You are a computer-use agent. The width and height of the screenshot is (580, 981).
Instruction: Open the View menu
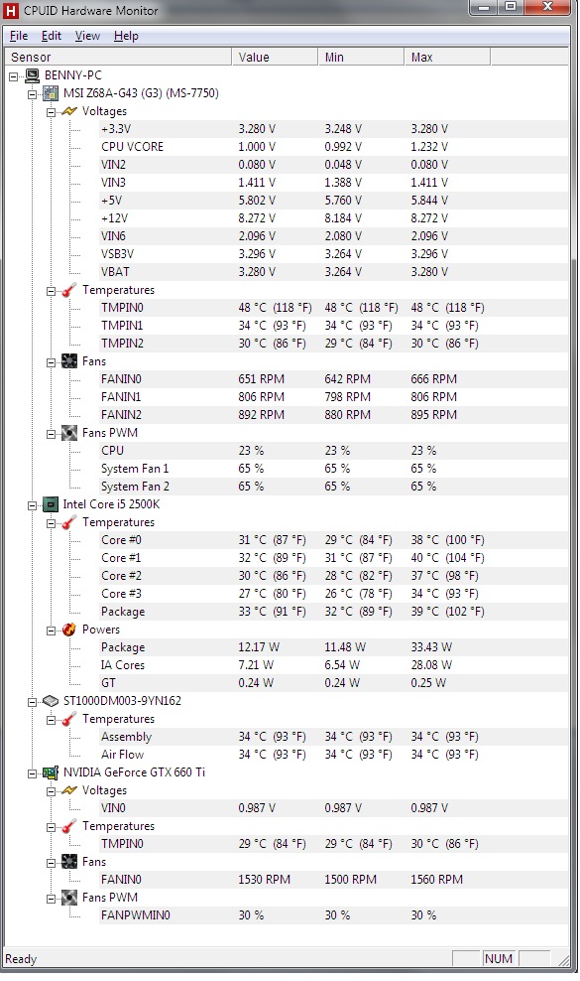pyautogui.click(x=87, y=36)
